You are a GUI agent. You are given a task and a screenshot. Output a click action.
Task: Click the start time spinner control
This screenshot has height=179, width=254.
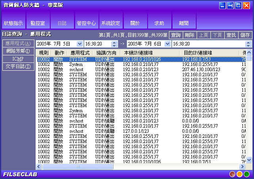(115, 44)
